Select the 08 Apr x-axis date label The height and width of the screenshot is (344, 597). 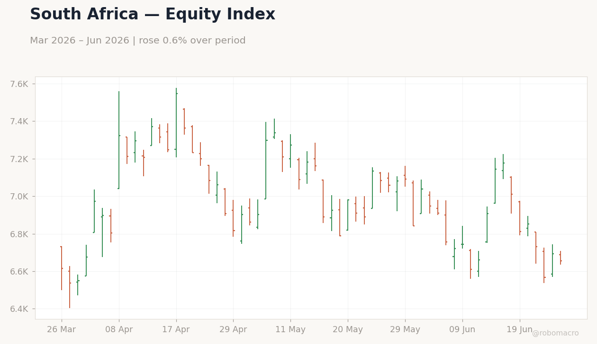tap(119, 330)
